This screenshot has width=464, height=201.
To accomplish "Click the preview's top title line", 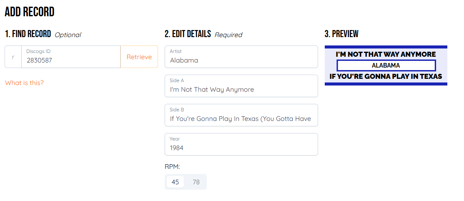I will [386, 54].
